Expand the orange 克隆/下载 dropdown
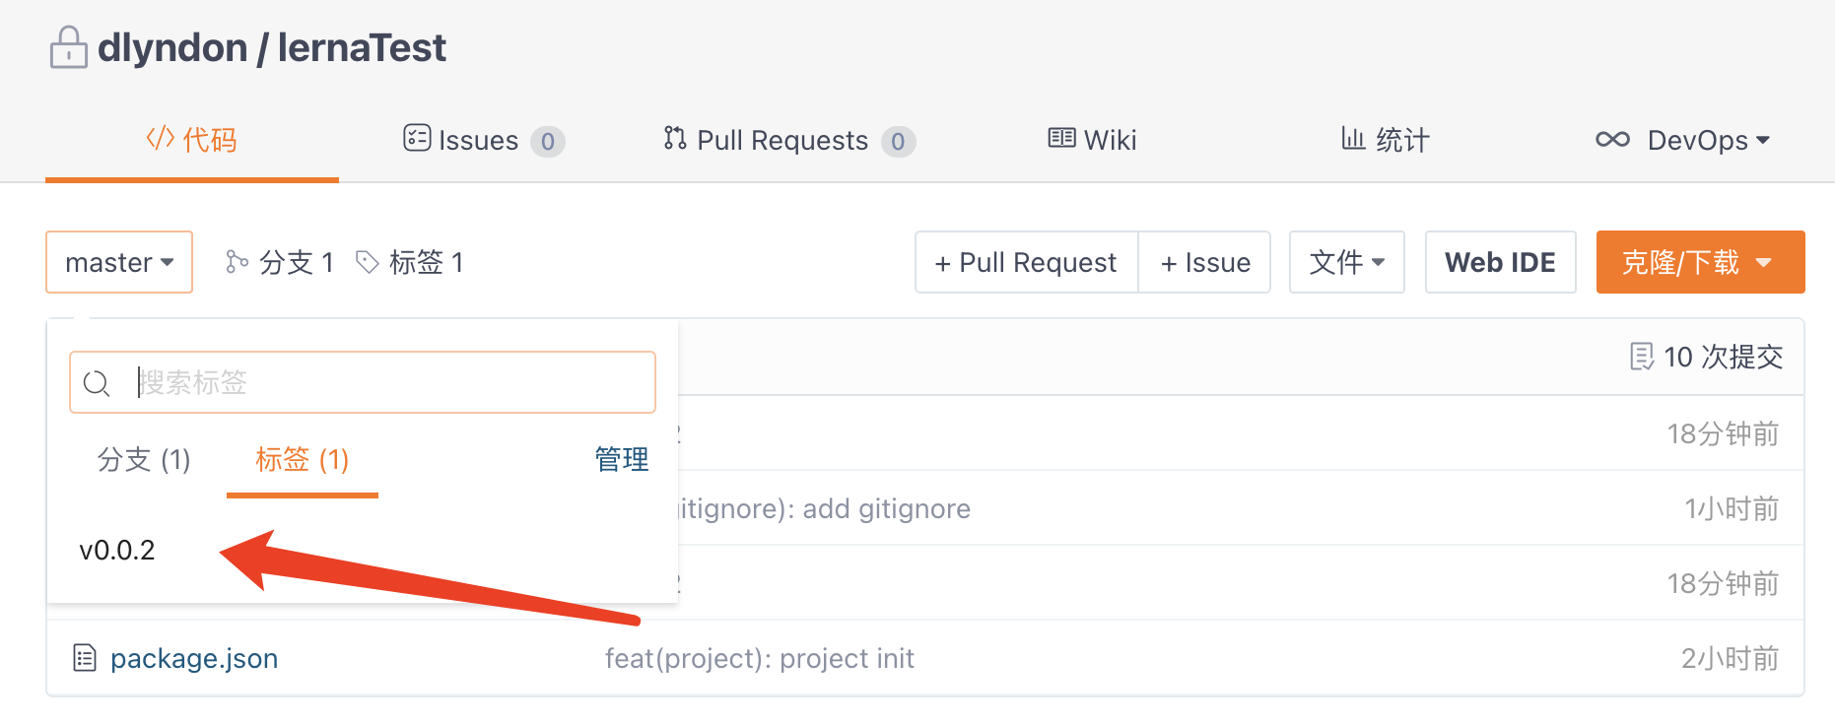Image resolution: width=1835 pixels, height=725 pixels. point(1700,262)
